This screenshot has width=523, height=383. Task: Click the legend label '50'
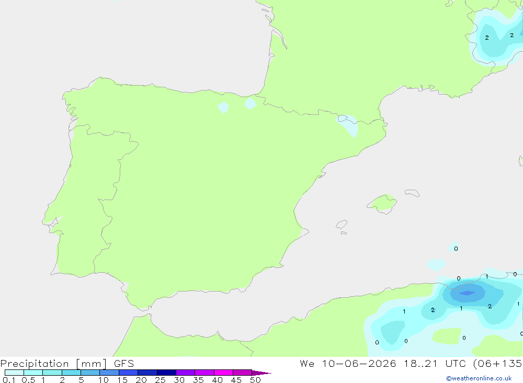[x=255, y=380]
